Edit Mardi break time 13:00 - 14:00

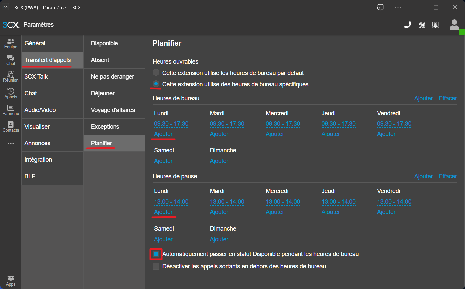tap(227, 202)
